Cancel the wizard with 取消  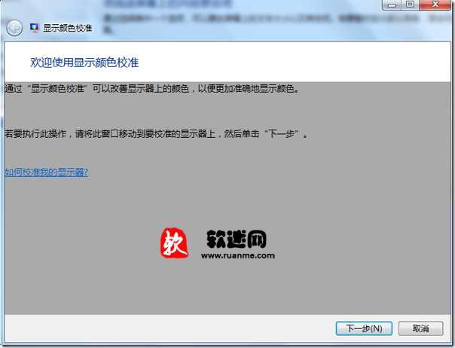click(421, 328)
